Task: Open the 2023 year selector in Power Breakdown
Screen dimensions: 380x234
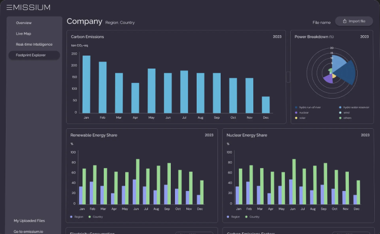Action: (364, 37)
